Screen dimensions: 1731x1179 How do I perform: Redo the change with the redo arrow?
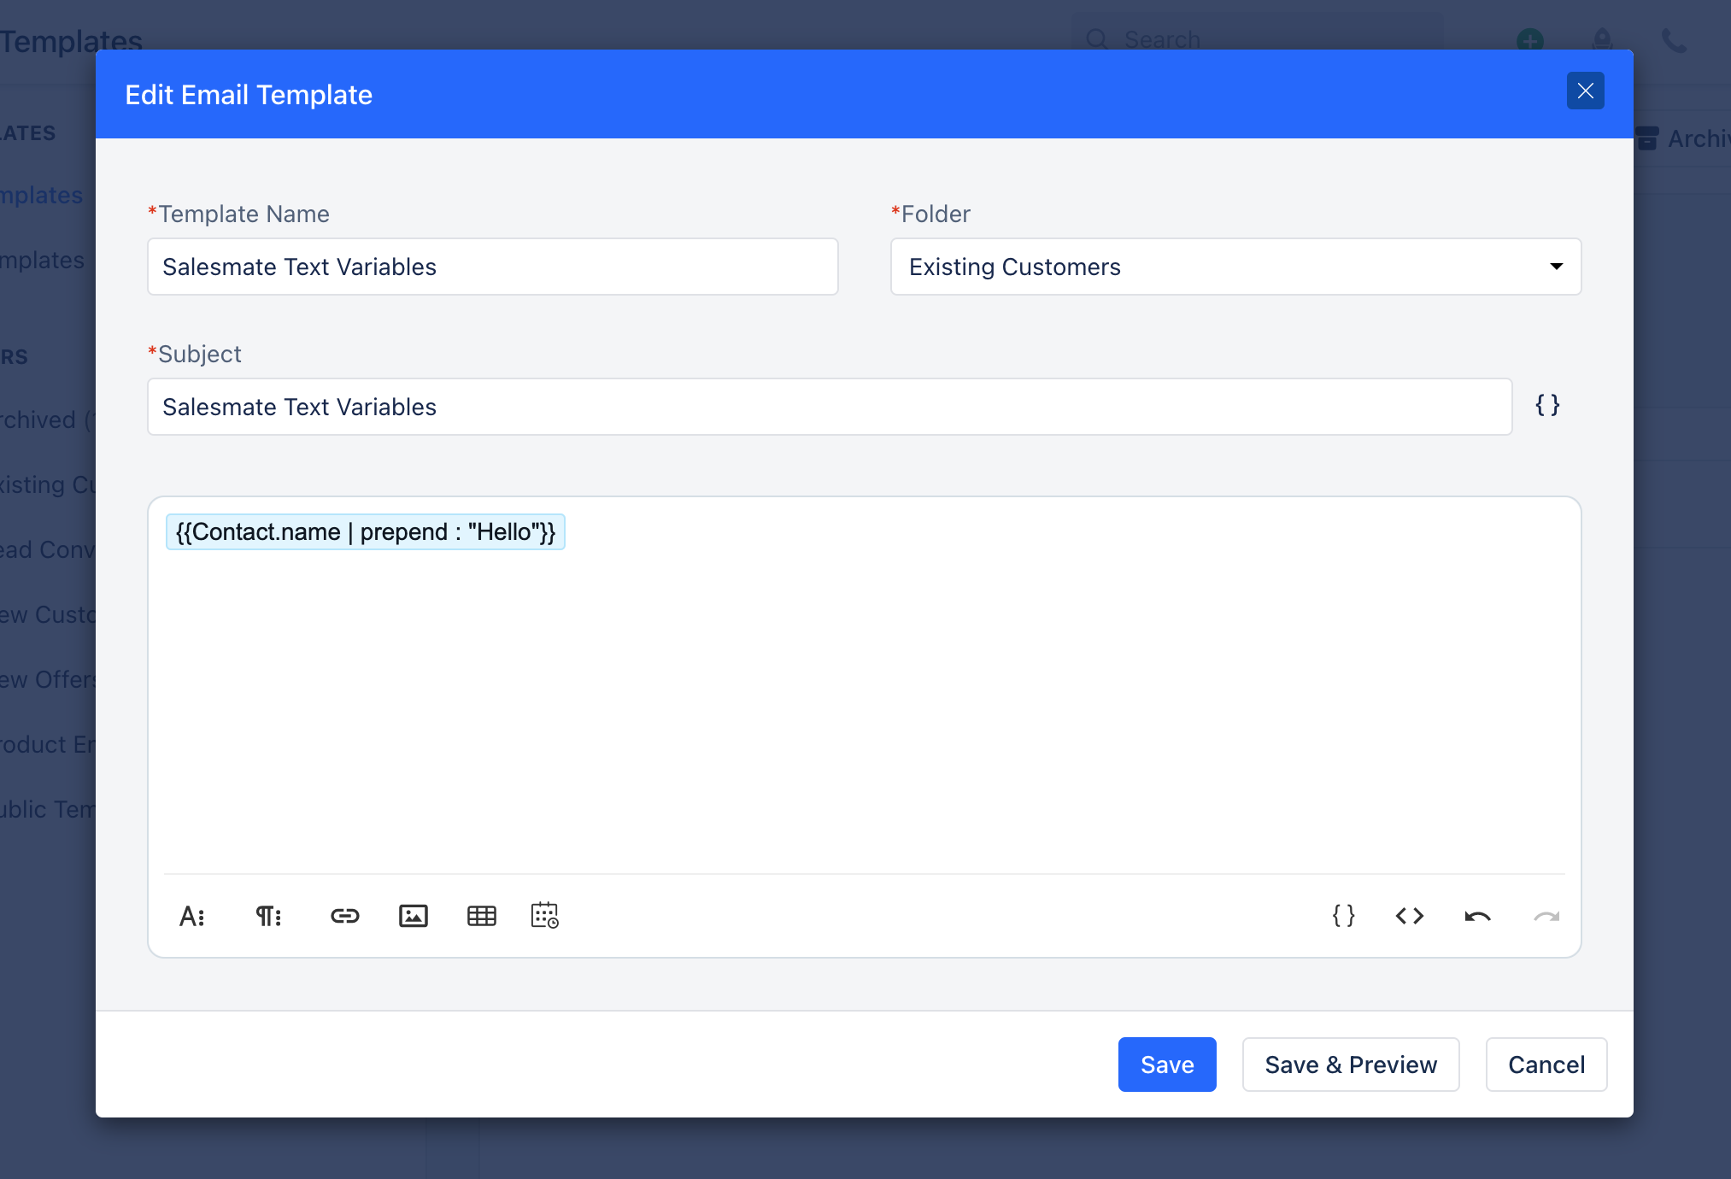tap(1546, 916)
